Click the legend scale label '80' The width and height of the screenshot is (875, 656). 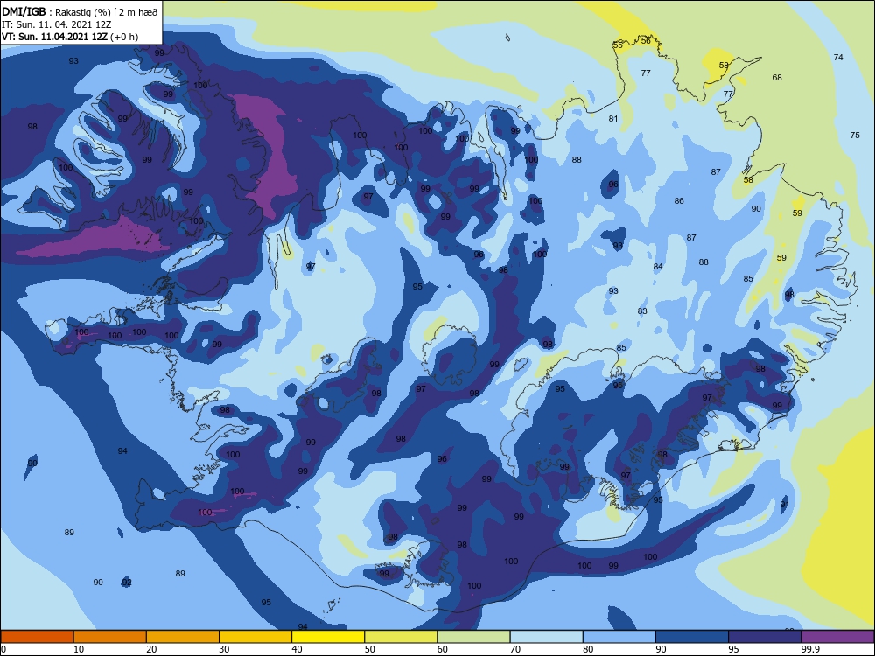coord(588,649)
